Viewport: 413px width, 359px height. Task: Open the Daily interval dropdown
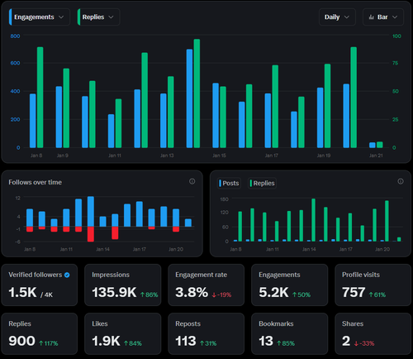(x=337, y=17)
